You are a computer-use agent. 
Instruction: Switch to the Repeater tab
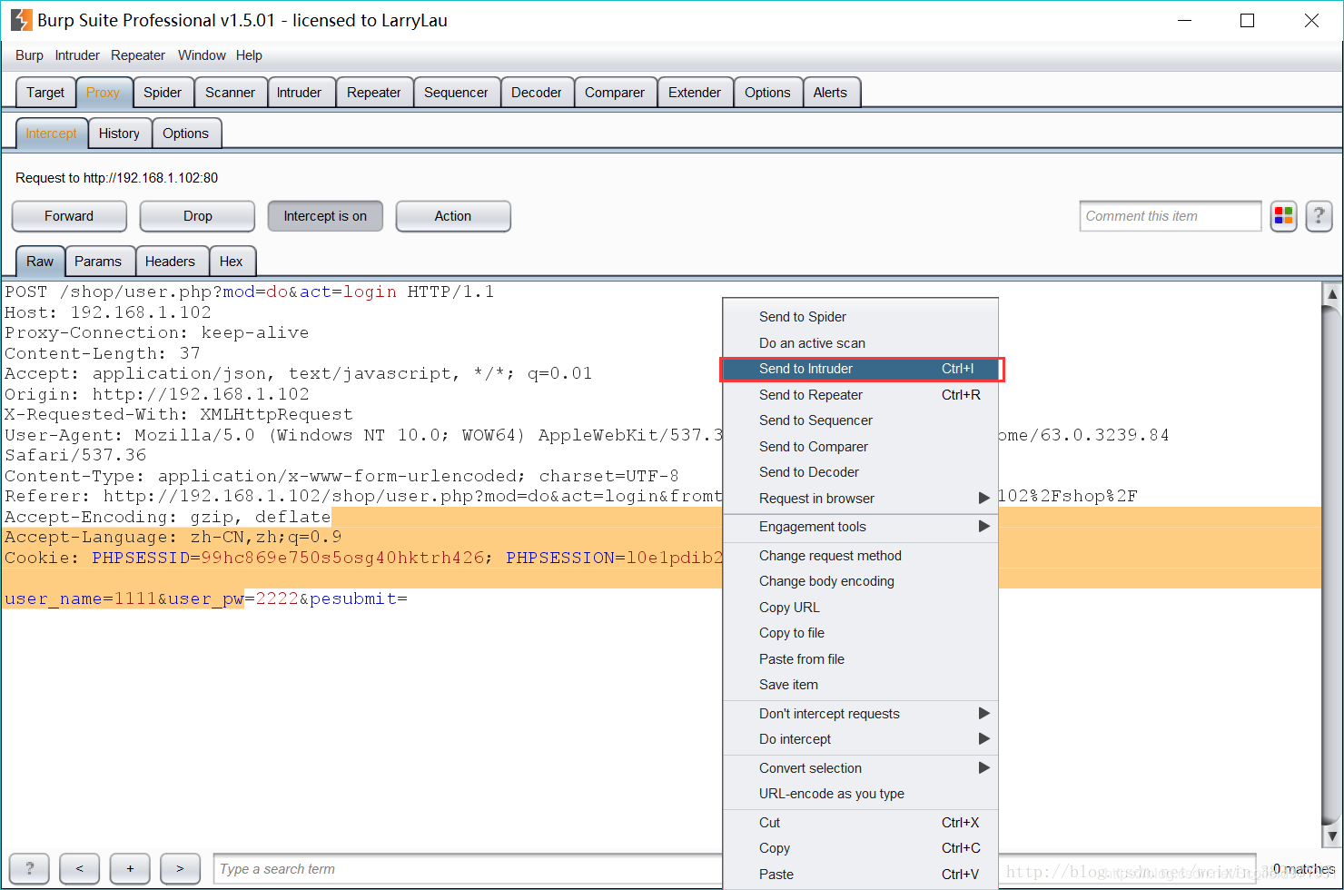[373, 93]
